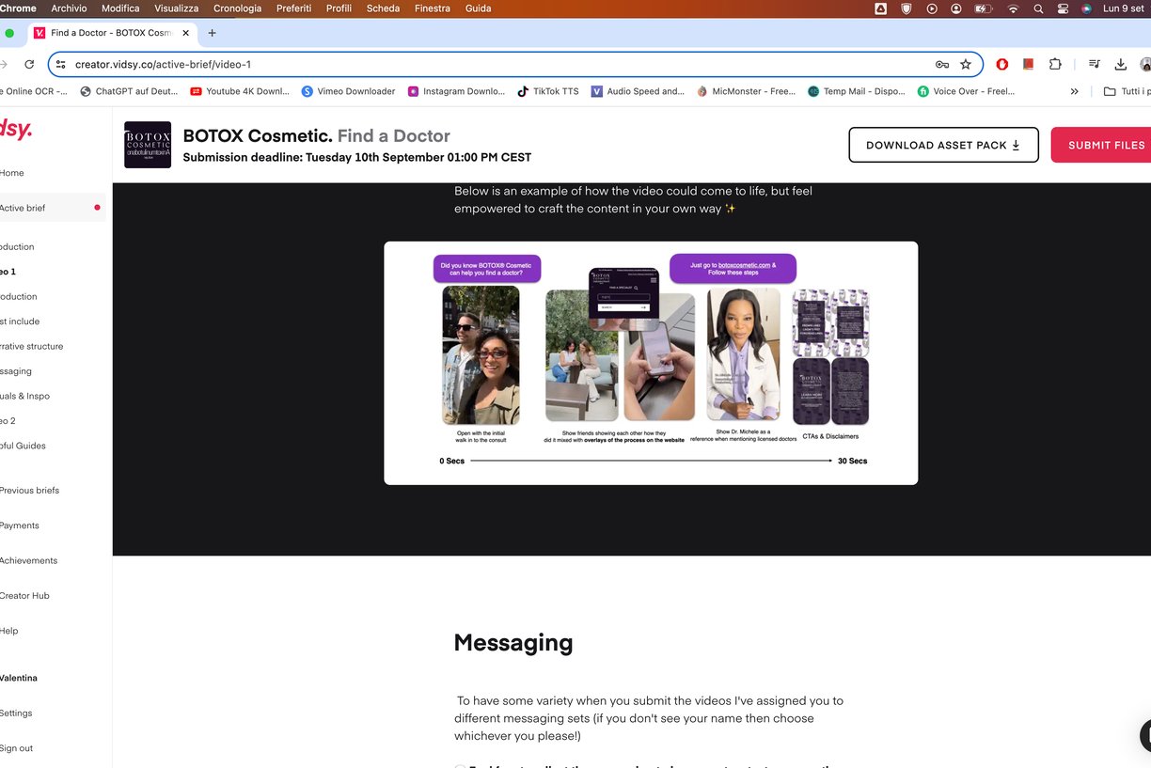This screenshot has height=768, width=1151.
Task: Open Previous briefs in sidebar
Action: pyautogui.click(x=29, y=490)
